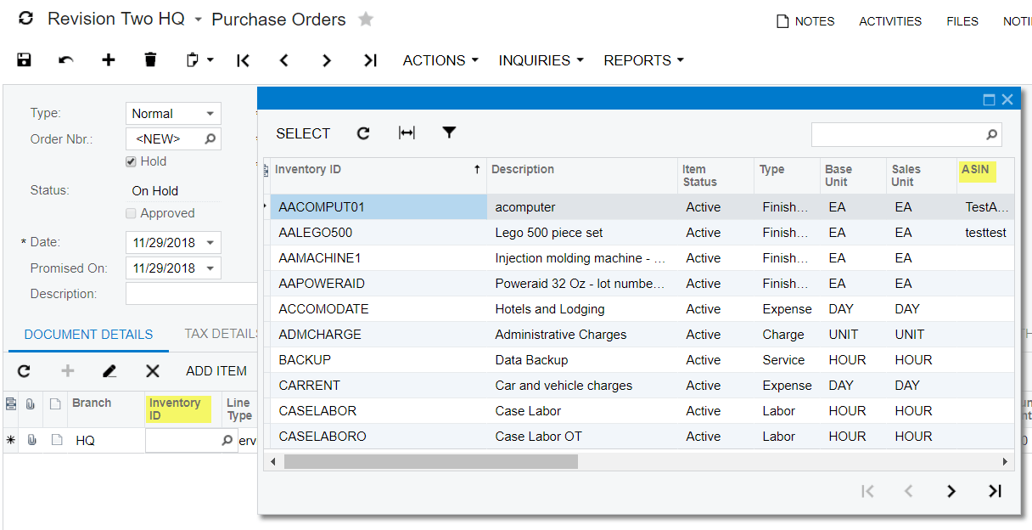Refresh the inventory lookup list
Viewport: 1032px width, 530px height.
[x=363, y=133]
